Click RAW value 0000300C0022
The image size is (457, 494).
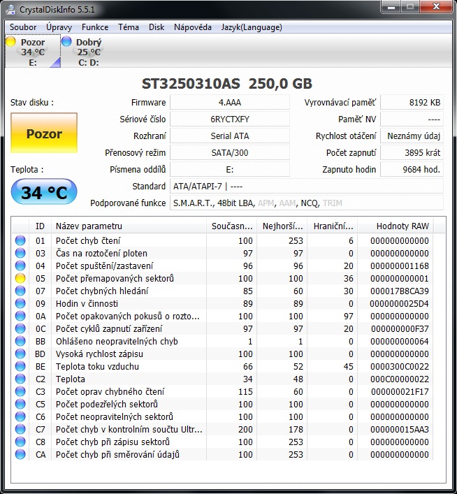click(x=399, y=367)
